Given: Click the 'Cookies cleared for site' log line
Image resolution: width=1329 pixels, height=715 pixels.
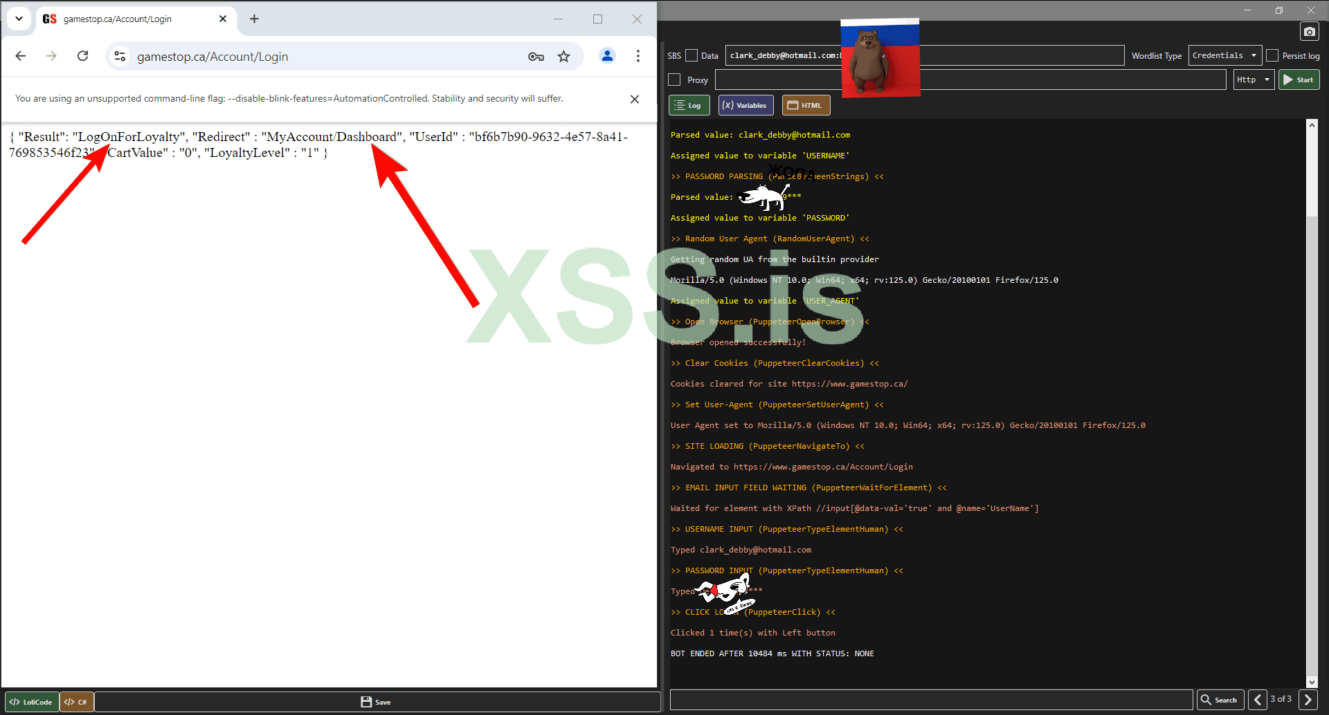Looking at the screenshot, I should point(788,384).
